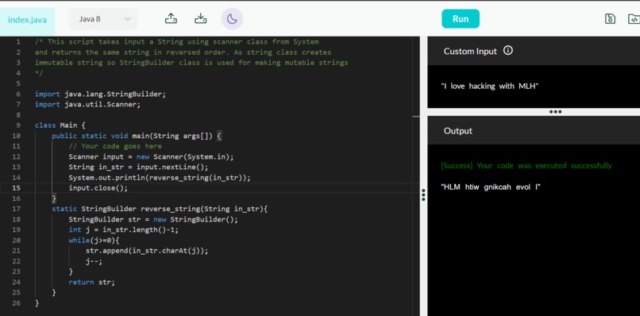640x316 pixels.
Task: Open the code folder icon at top right
Action: [x=634, y=19]
